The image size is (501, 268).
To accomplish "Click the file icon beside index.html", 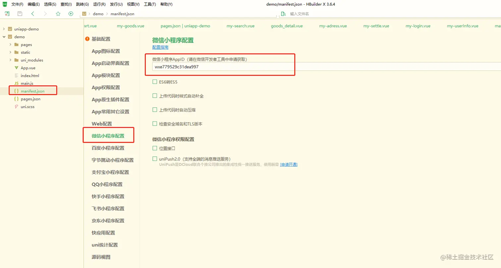I will 17,76.
